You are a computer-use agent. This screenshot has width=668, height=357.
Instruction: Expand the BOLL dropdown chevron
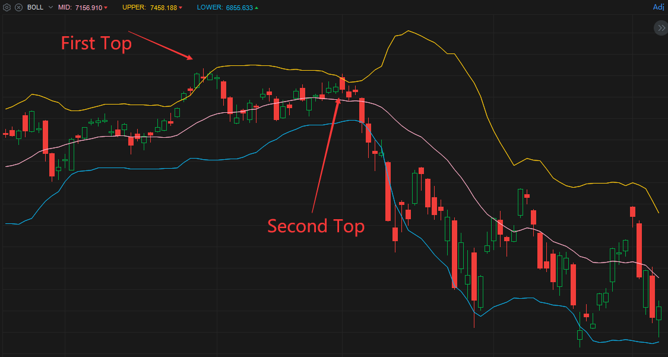pyautogui.click(x=50, y=8)
